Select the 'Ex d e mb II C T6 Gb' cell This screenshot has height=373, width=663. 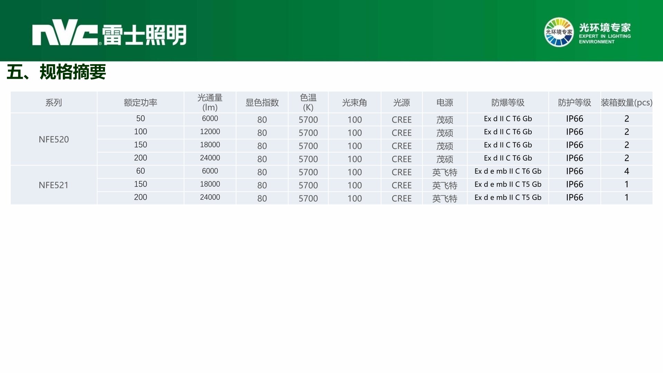(x=508, y=171)
